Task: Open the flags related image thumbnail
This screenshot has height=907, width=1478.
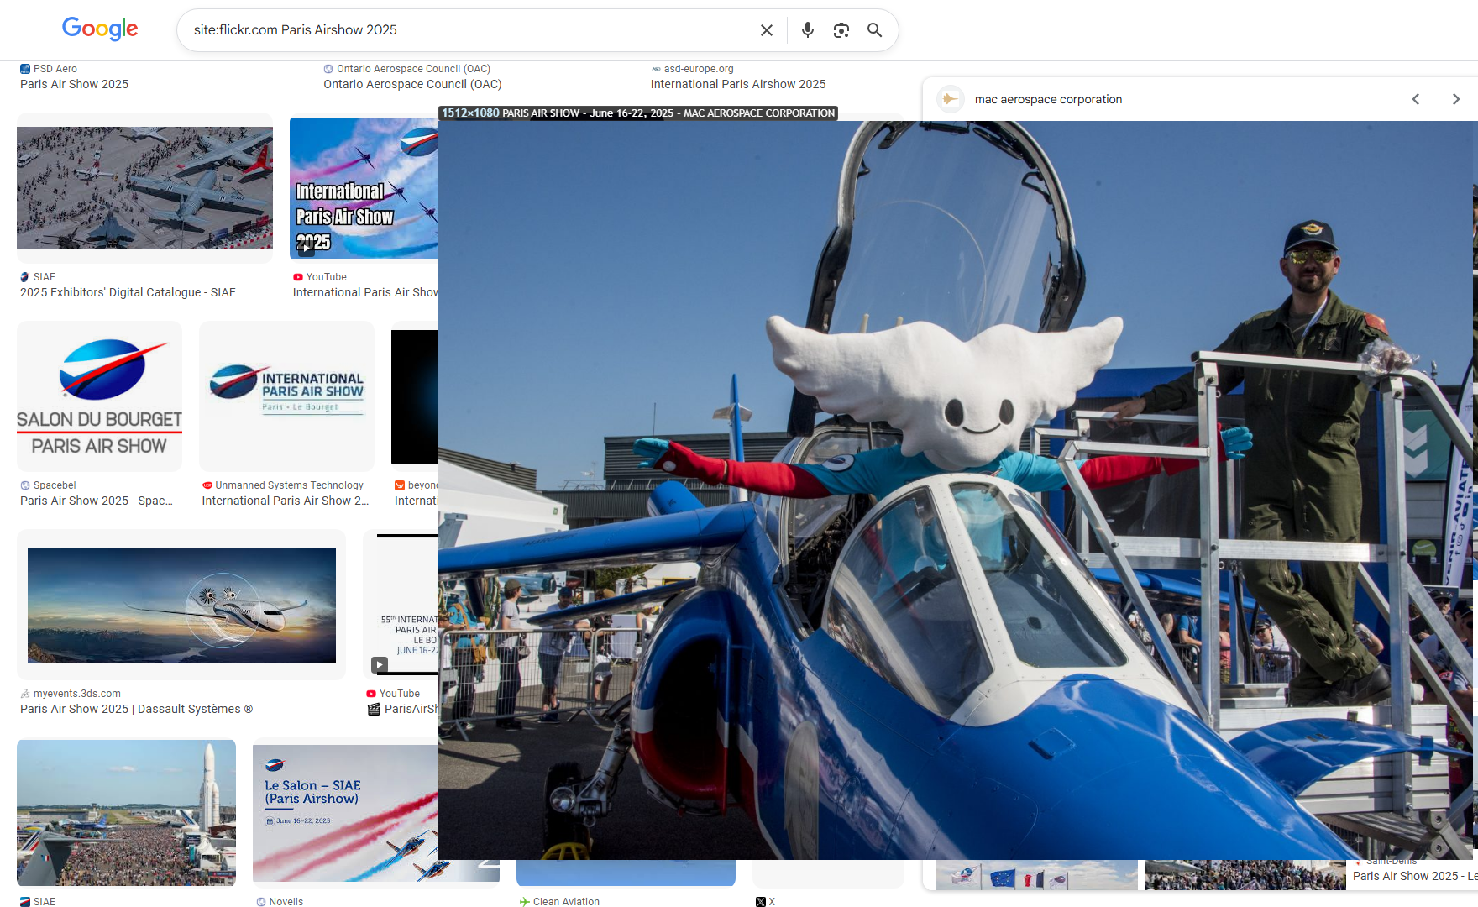Action: click(x=1036, y=875)
